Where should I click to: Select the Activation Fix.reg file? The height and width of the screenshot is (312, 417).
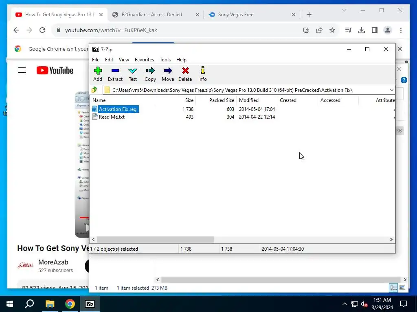[x=118, y=109]
